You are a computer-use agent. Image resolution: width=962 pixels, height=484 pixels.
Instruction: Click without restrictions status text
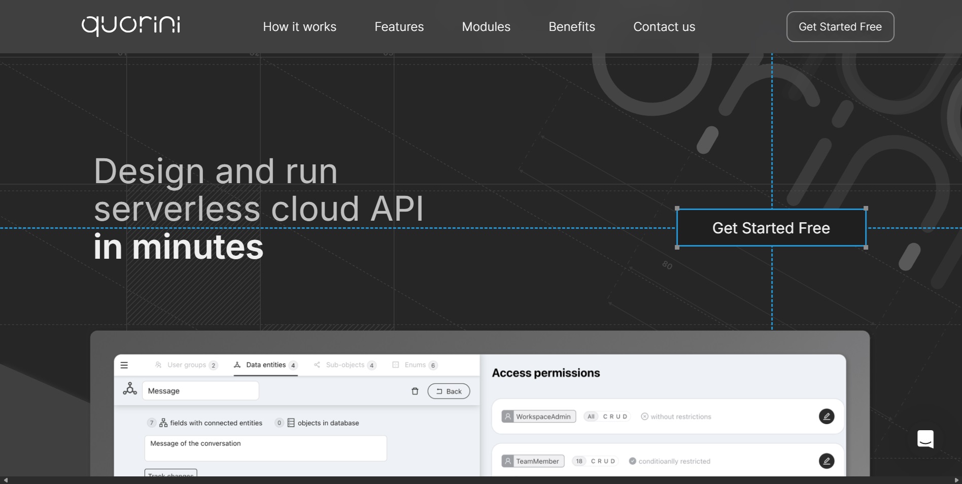tap(681, 417)
